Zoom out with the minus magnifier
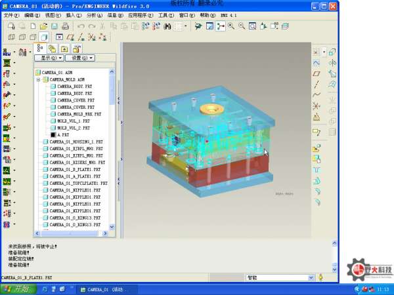The height and width of the screenshot is (295, 394). pos(242,26)
